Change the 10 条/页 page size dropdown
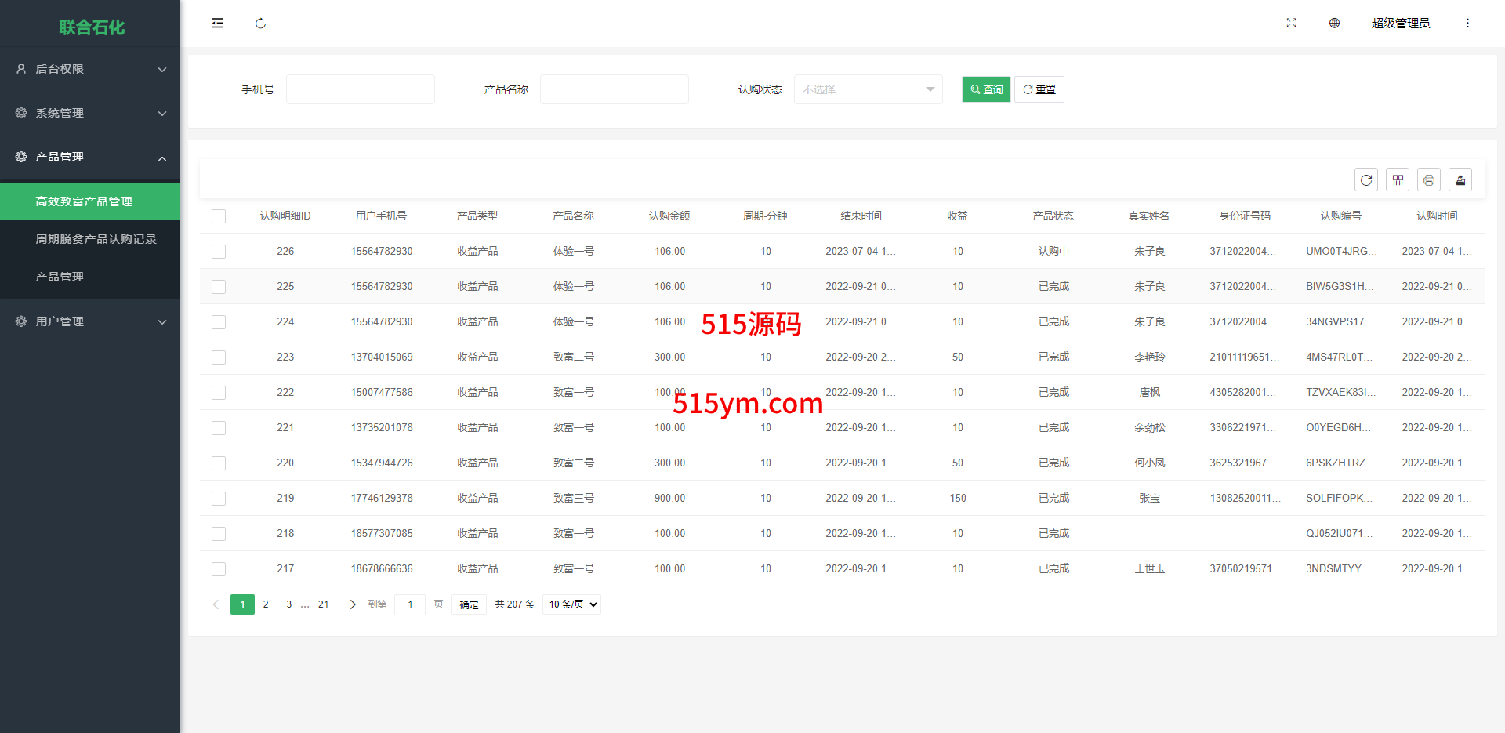The image size is (1505, 733). point(572,604)
